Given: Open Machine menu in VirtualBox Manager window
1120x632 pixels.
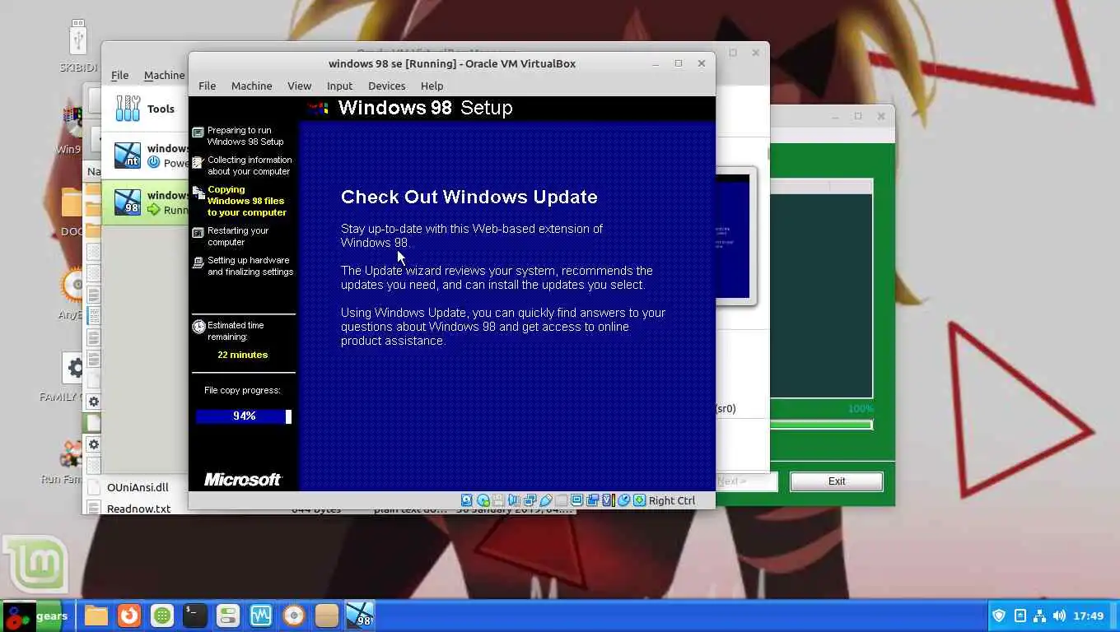Looking at the screenshot, I should click(164, 75).
